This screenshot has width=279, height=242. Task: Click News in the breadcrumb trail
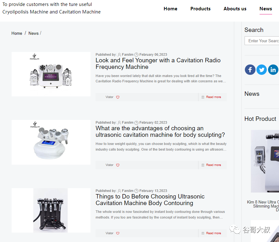coord(34,33)
